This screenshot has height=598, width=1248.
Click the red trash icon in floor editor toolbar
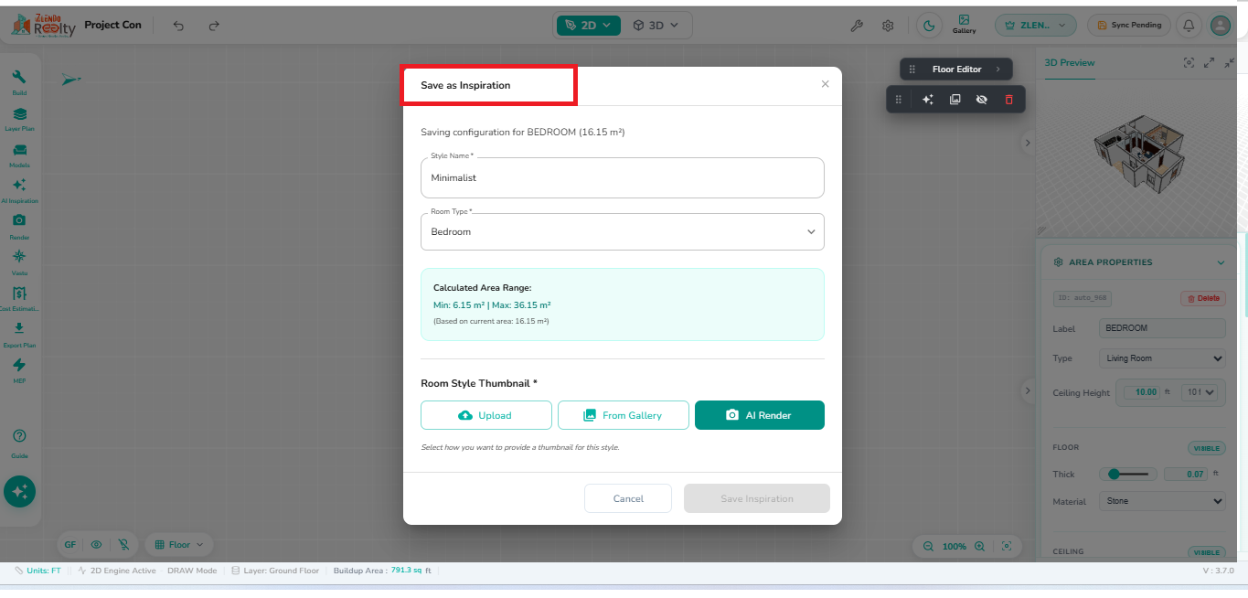pyautogui.click(x=1008, y=100)
